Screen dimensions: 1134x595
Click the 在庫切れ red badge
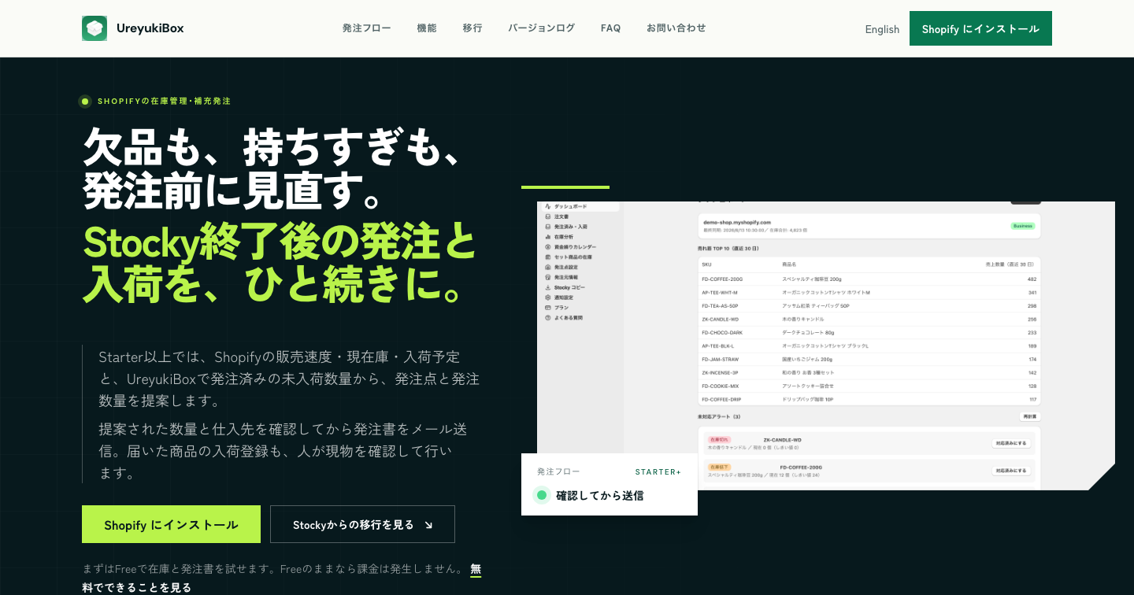(720, 440)
